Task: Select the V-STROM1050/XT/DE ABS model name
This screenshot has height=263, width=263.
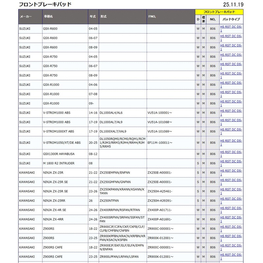Action: tap(62, 143)
